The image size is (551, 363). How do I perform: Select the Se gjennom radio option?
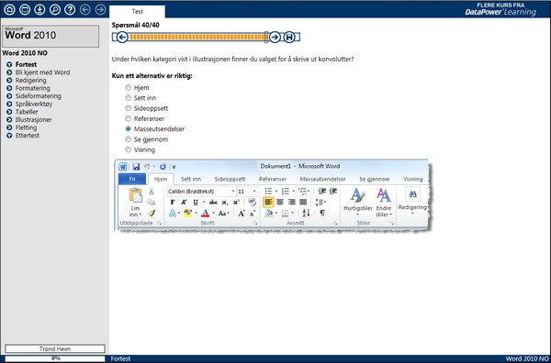tap(129, 139)
